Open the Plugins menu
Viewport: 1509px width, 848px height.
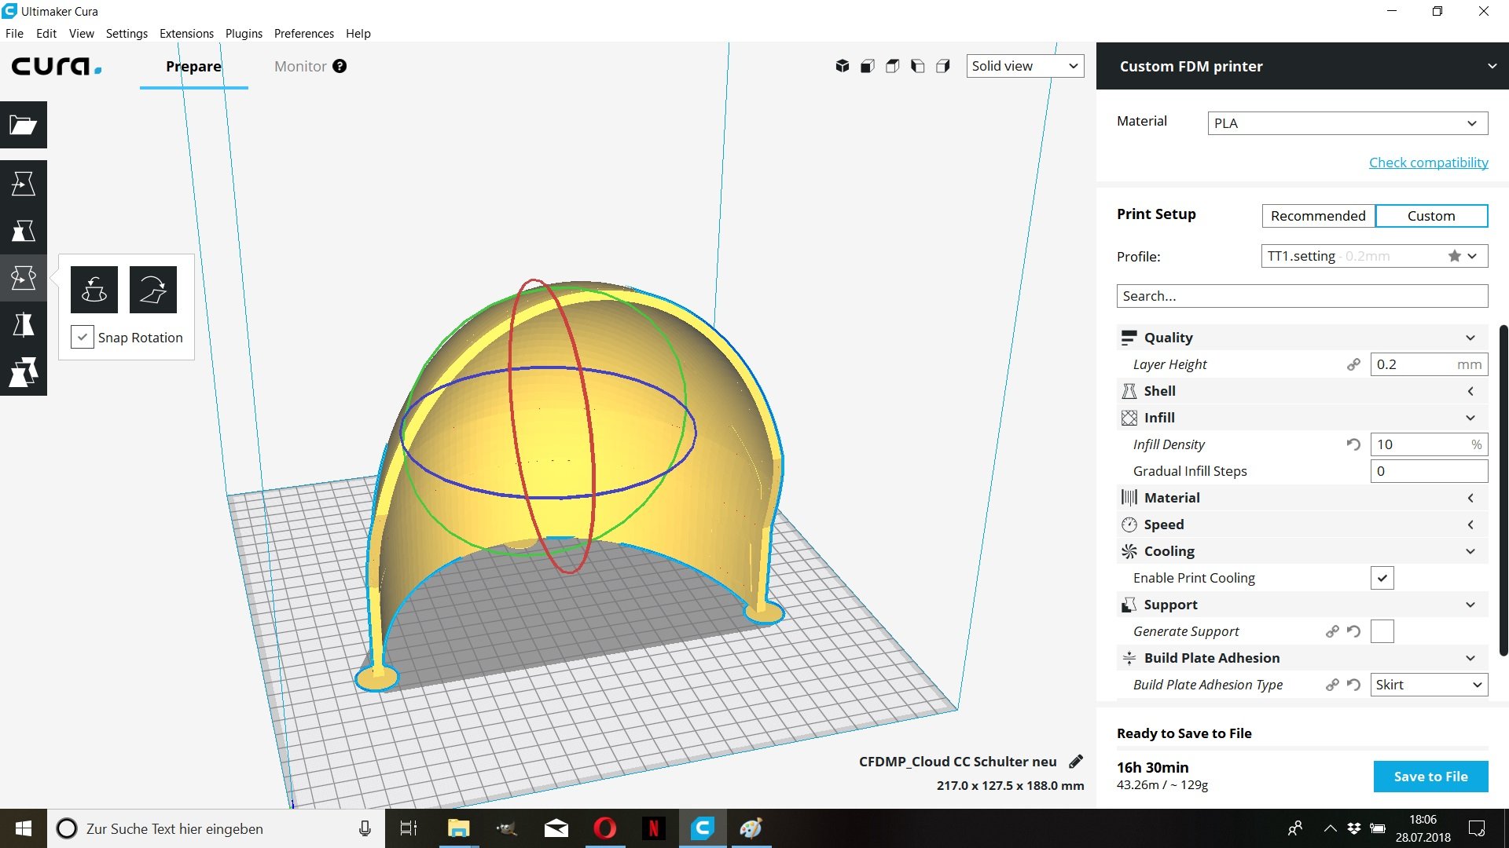coord(244,34)
